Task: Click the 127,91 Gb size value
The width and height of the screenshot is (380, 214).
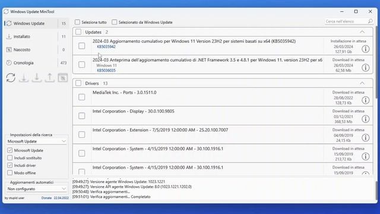Action: (x=343, y=52)
